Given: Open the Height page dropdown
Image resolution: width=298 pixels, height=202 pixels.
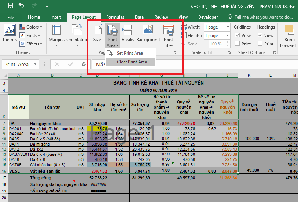Looking at the screenshot, I should [217, 36].
